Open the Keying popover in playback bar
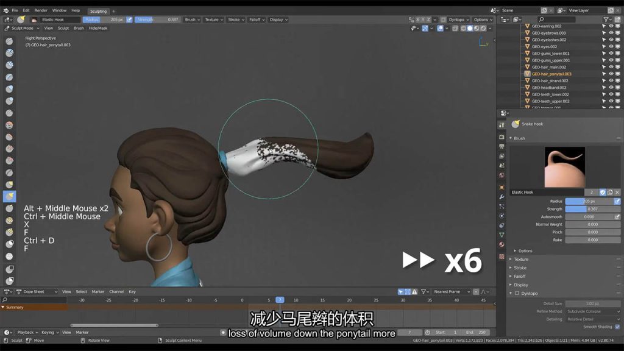 coord(50,332)
